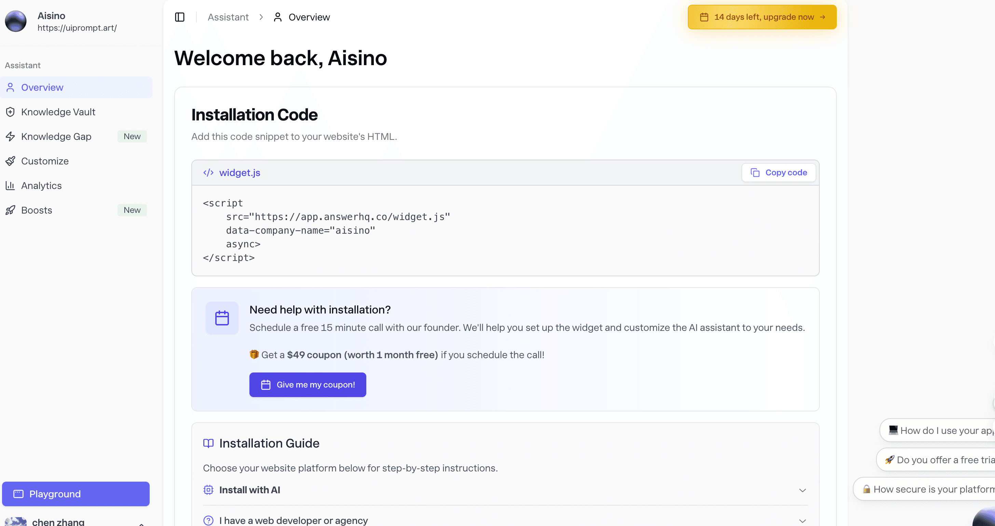This screenshot has height=526, width=995.
Task: Click the 14 days left upgrade button
Action: (762, 17)
